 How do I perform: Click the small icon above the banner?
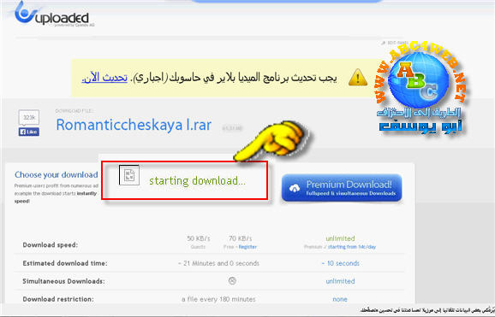(384, 43)
